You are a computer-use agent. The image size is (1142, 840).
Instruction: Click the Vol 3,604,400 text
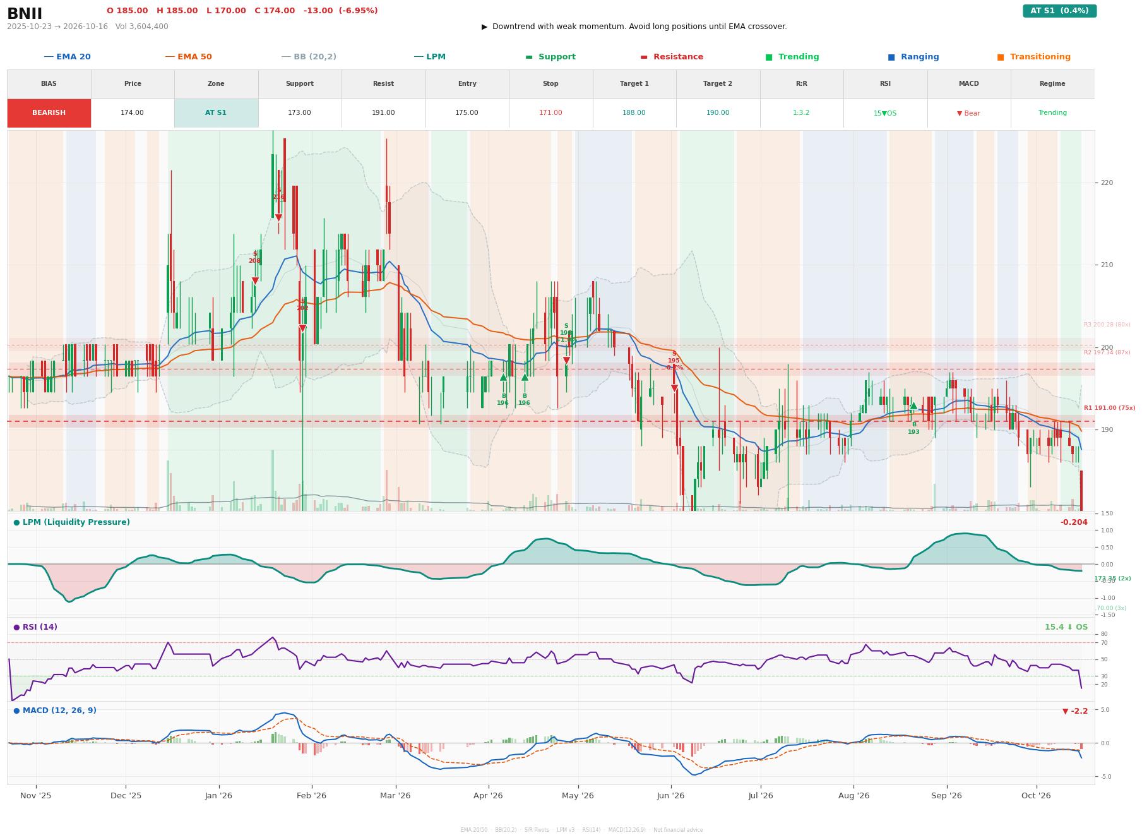tap(141, 27)
